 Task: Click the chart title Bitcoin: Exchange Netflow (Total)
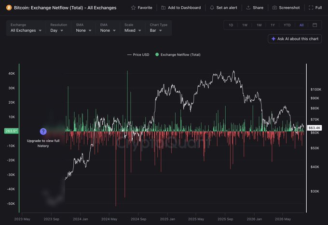click(65, 8)
